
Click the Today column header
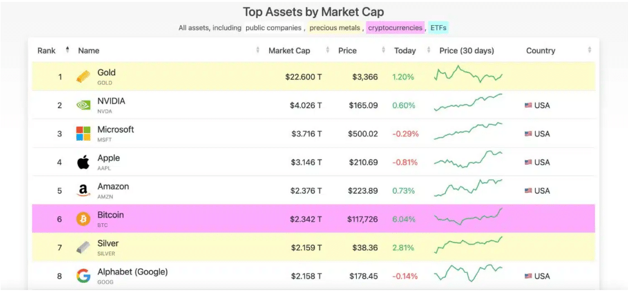click(405, 50)
